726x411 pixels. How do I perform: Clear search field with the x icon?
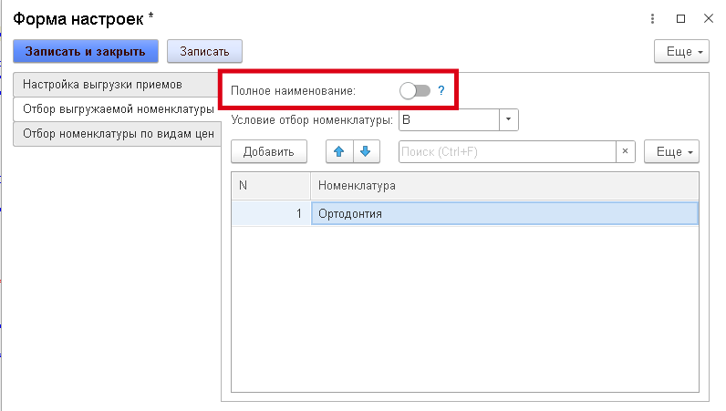click(x=625, y=151)
